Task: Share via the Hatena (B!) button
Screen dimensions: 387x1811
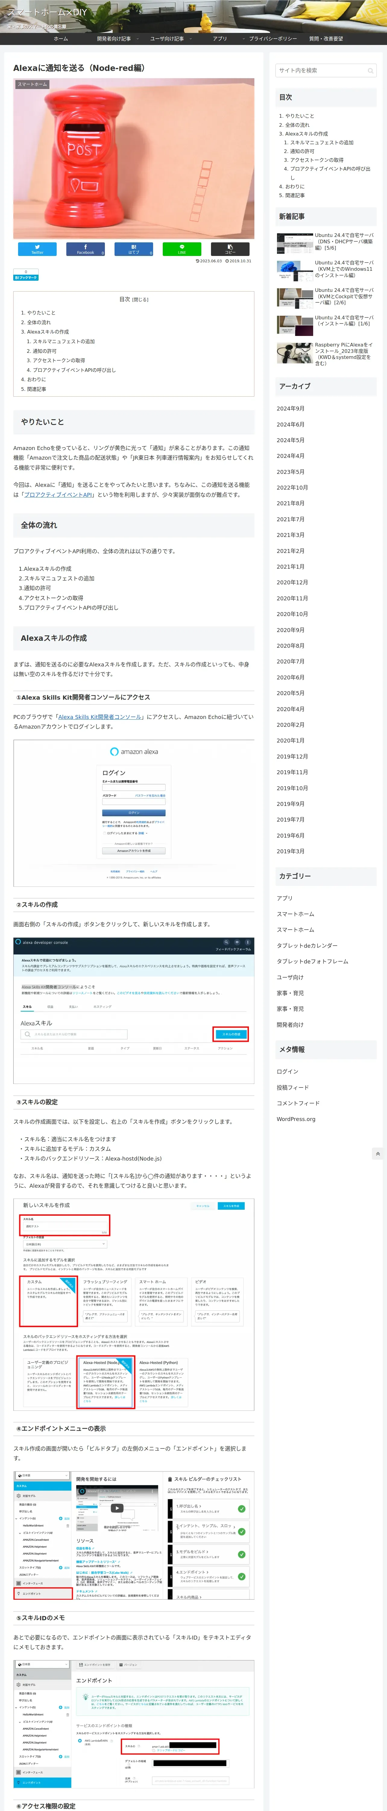Action: tap(134, 249)
